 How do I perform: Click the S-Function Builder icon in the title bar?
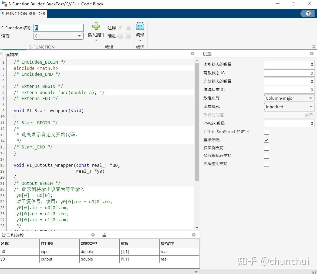[x=4, y=4]
